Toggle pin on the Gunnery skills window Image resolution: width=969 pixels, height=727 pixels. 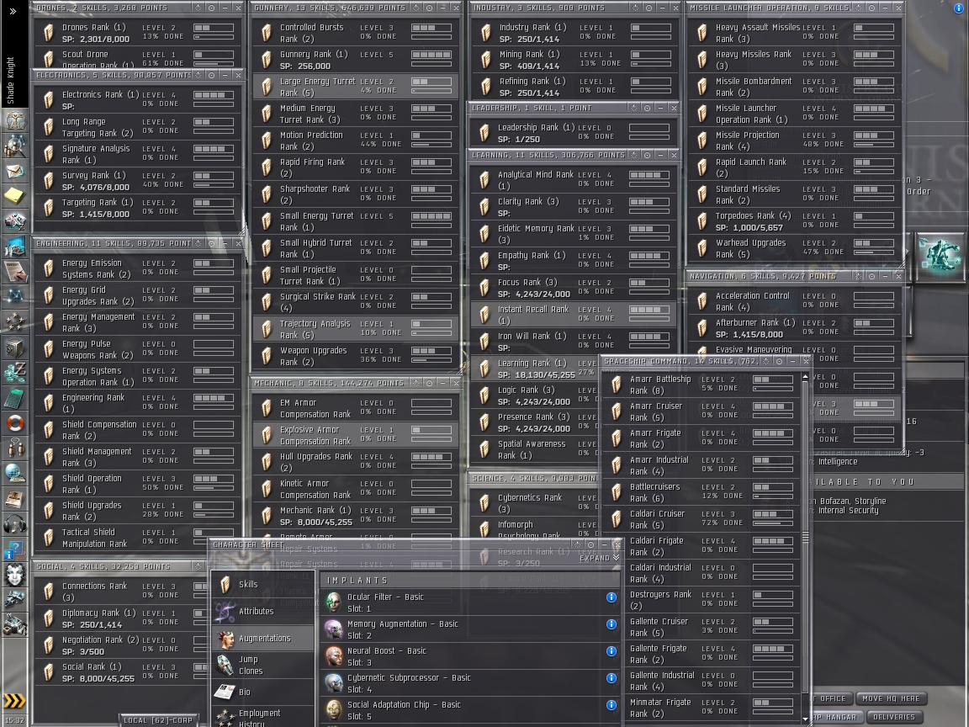coord(430,8)
